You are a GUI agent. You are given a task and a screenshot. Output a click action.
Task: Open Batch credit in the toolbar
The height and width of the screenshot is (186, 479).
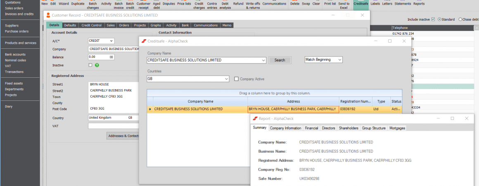130,5
